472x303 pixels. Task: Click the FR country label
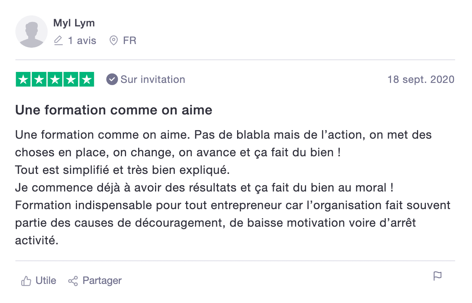click(x=130, y=40)
